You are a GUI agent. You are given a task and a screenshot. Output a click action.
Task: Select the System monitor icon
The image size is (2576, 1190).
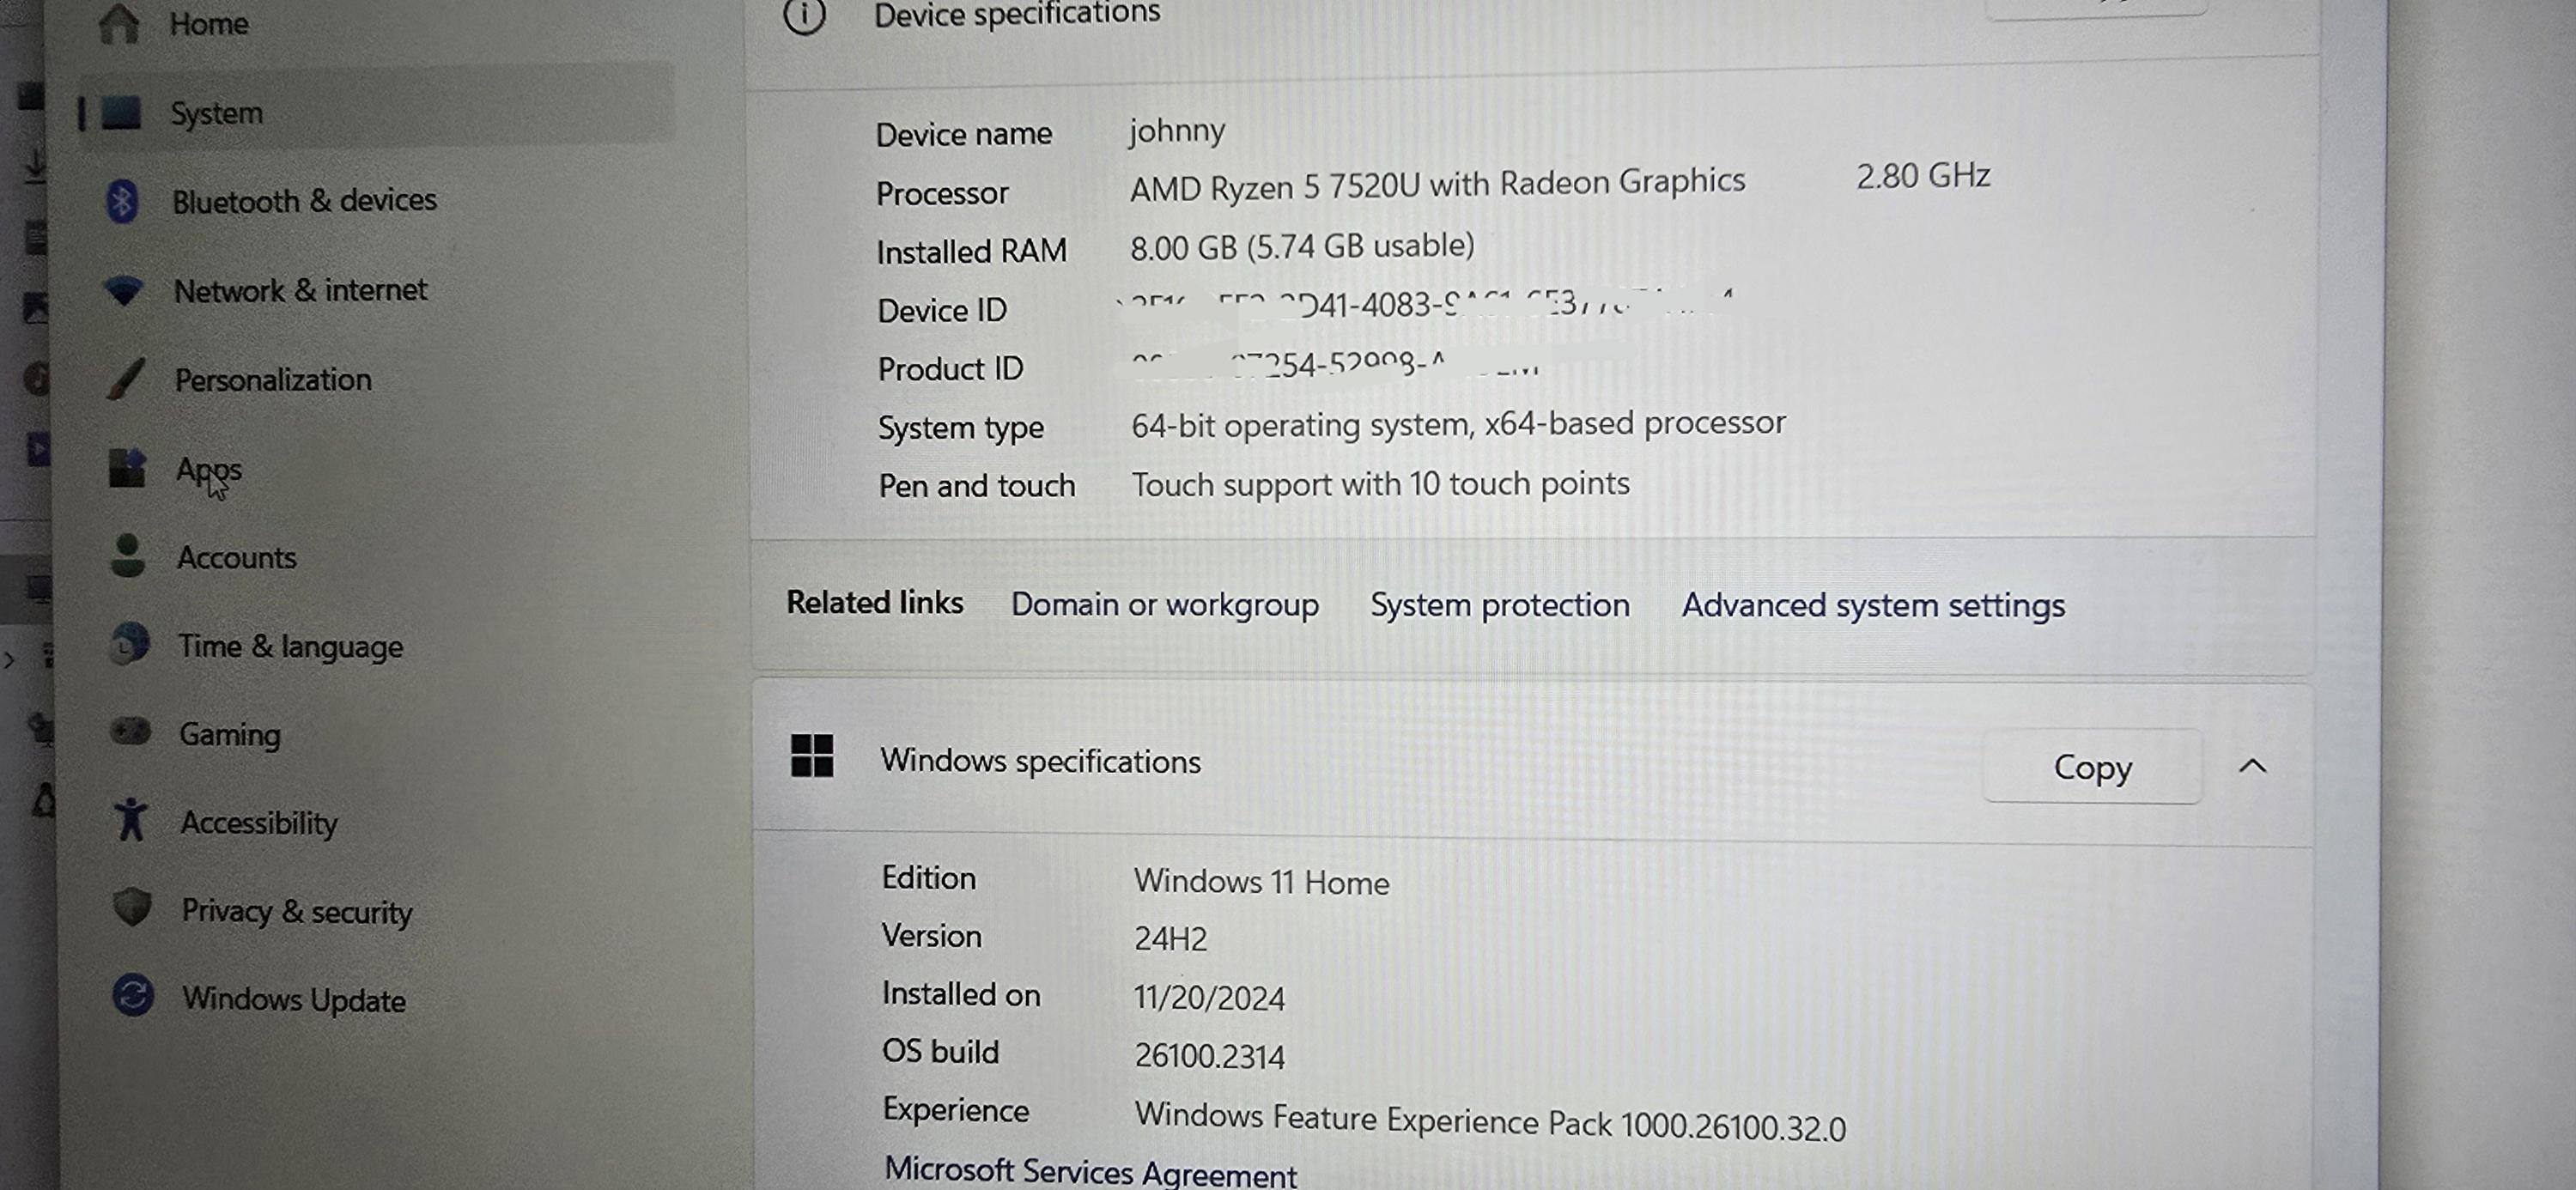[x=121, y=113]
